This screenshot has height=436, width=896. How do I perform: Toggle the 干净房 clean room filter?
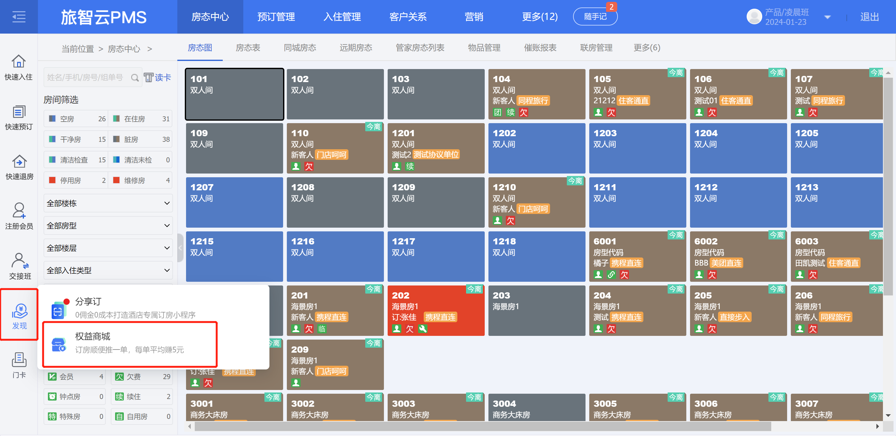[76, 139]
